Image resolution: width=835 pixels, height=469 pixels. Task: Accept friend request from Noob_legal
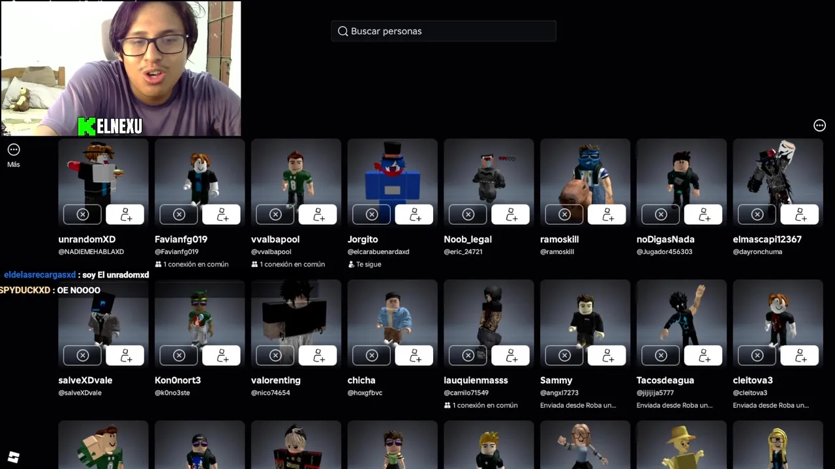tap(511, 214)
